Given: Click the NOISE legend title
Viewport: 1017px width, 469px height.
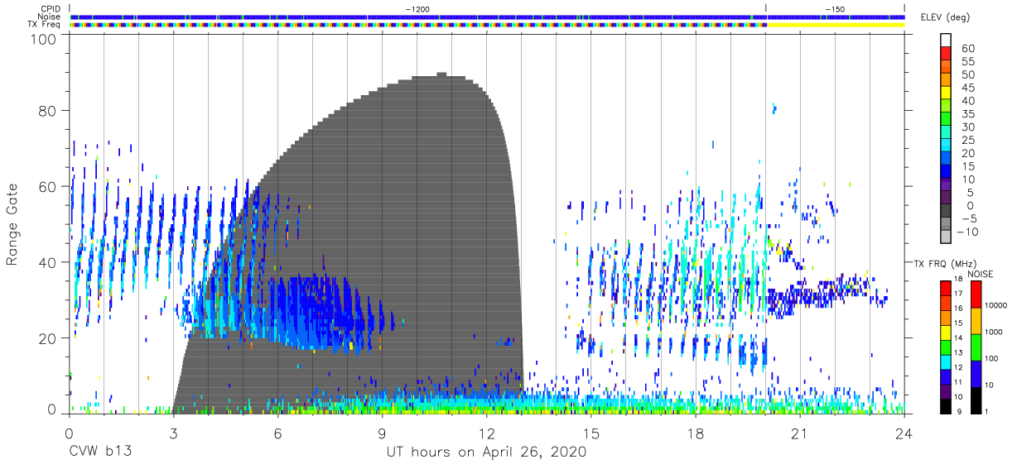Looking at the screenshot, I should [980, 274].
